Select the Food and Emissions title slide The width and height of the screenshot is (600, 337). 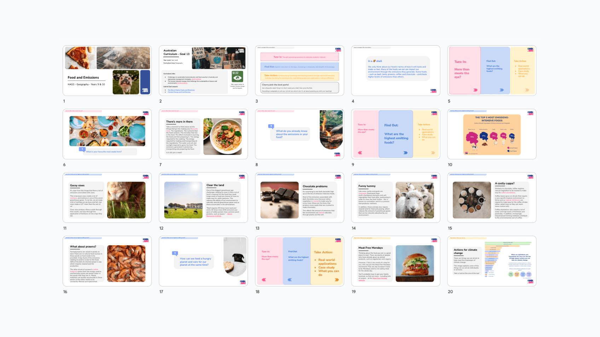coord(107,70)
